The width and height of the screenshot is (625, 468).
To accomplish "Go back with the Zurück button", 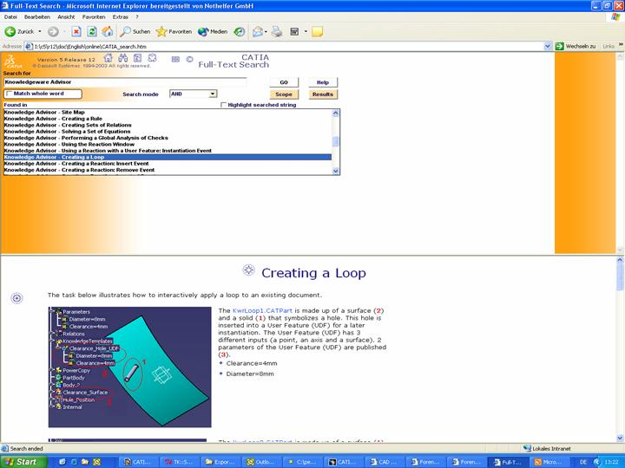I will coord(19,31).
